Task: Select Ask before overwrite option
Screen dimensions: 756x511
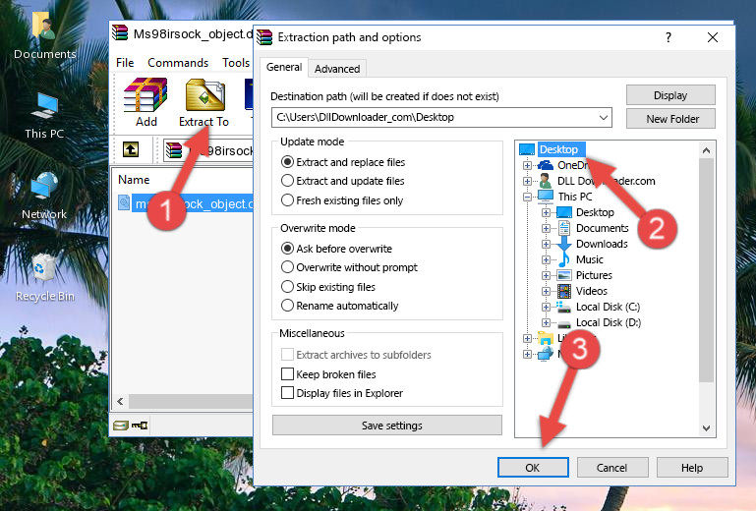Action: pyautogui.click(x=287, y=249)
